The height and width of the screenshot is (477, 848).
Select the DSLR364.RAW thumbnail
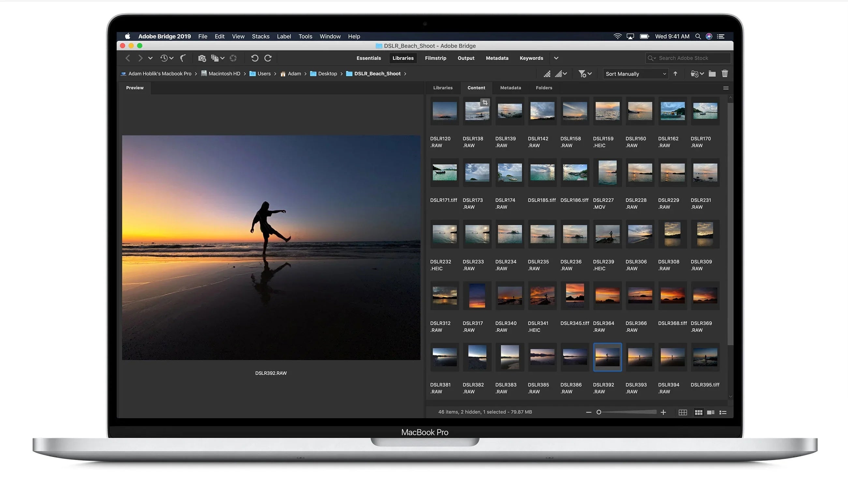607,295
